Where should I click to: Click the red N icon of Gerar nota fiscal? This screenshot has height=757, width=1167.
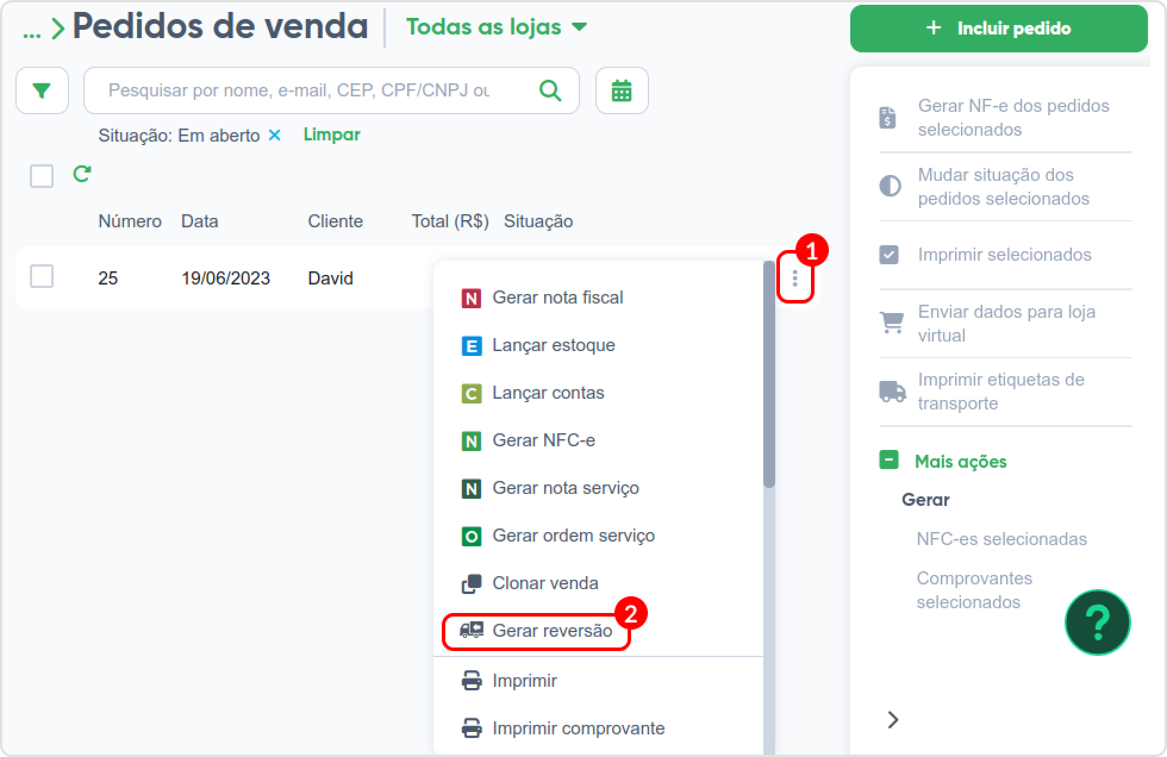point(472,298)
